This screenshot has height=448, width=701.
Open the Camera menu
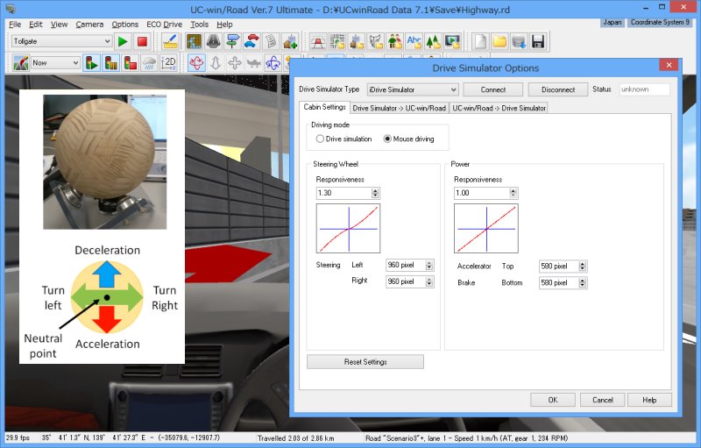(89, 25)
